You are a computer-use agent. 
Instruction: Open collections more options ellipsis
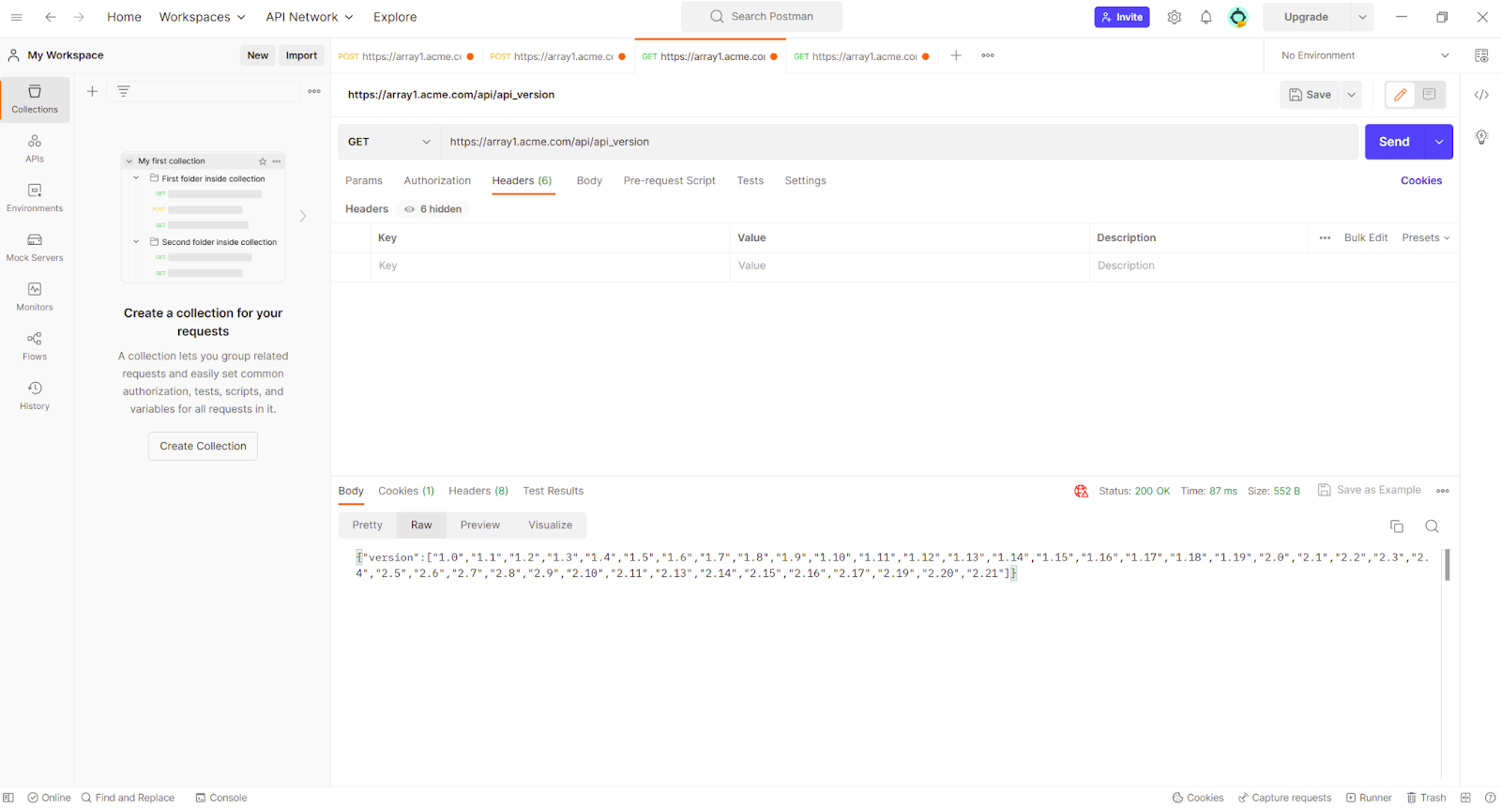pyautogui.click(x=314, y=91)
